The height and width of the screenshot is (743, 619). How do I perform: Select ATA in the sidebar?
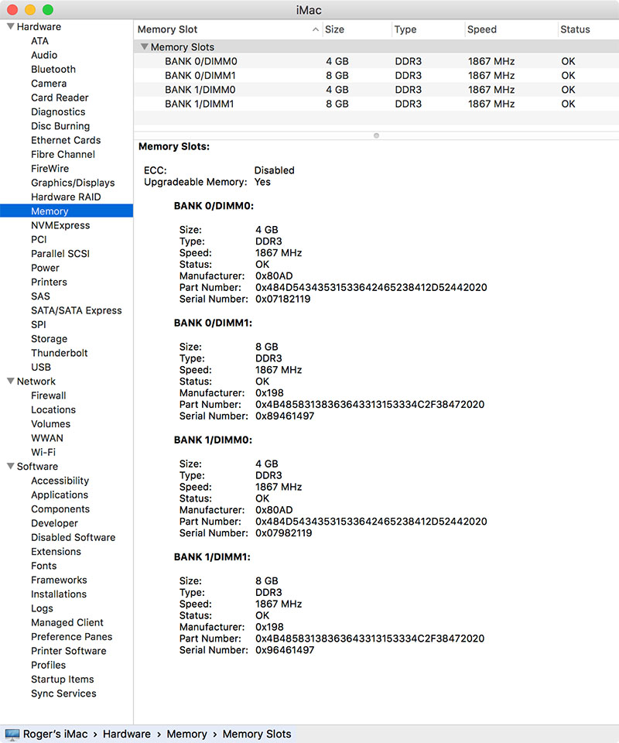[x=39, y=41]
